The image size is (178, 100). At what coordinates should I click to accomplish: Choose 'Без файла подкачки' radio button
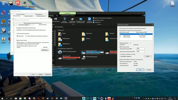(x=120, y=56)
